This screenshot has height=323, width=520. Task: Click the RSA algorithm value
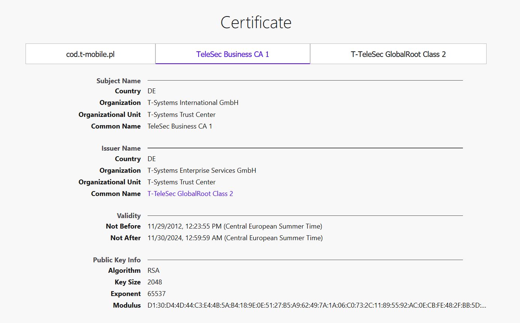[x=153, y=271]
